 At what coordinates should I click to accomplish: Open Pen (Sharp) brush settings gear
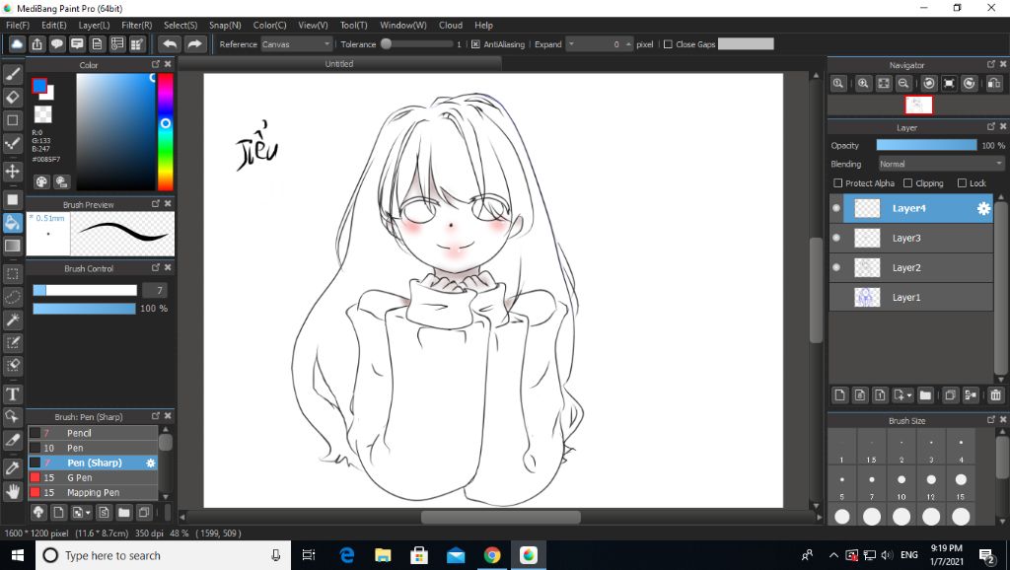pyautogui.click(x=151, y=463)
